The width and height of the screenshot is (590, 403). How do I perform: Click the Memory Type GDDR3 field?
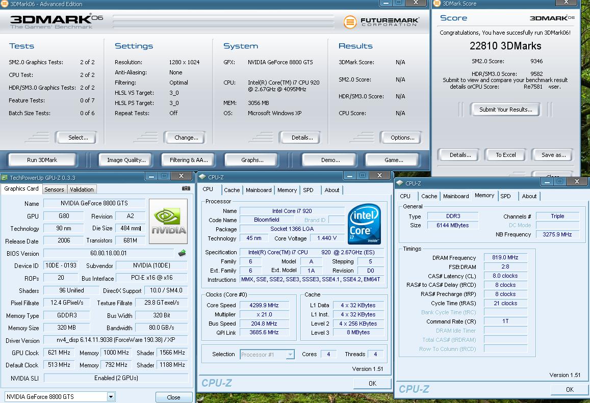[x=67, y=315]
